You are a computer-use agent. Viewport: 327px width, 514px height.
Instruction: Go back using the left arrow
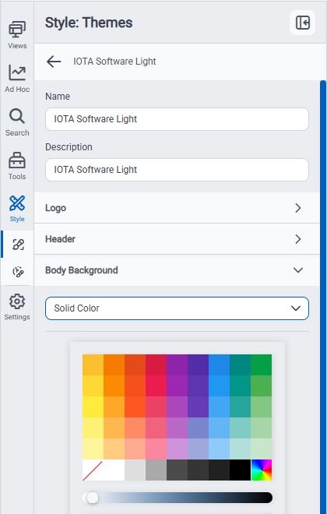pos(54,62)
